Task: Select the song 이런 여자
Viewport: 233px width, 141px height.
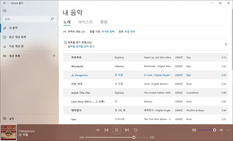Action: tap(146, 84)
